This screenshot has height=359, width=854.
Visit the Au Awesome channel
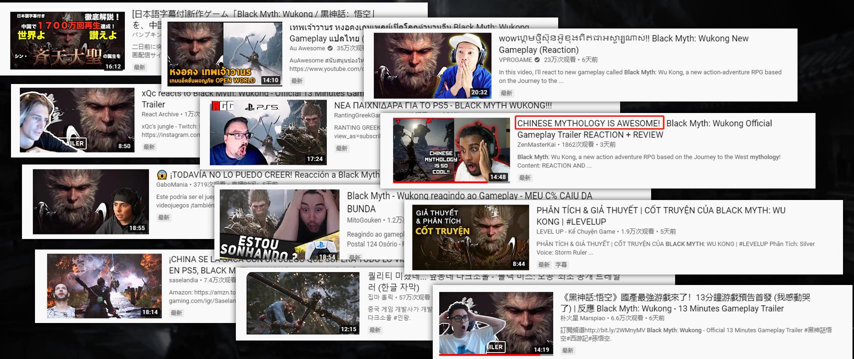307,48
